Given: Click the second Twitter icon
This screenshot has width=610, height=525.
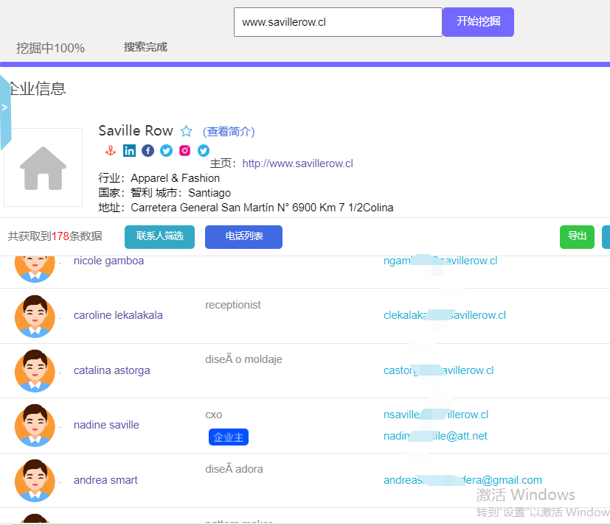Looking at the screenshot, I should click(x=203, y=150).
